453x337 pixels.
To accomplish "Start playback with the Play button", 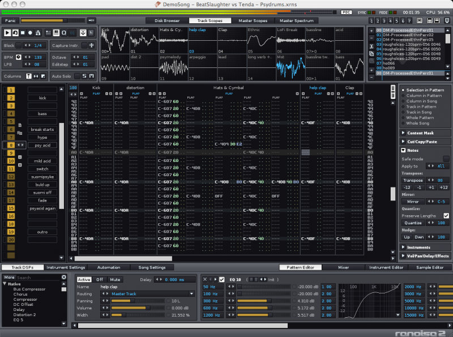I will 7,33.
